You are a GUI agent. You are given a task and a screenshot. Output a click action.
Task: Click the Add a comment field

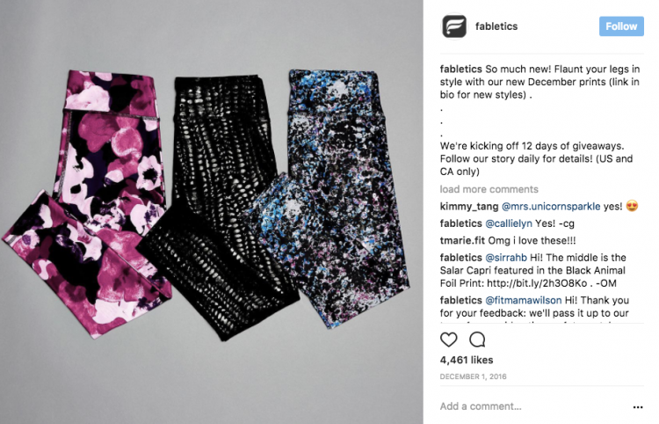point(481,406)
